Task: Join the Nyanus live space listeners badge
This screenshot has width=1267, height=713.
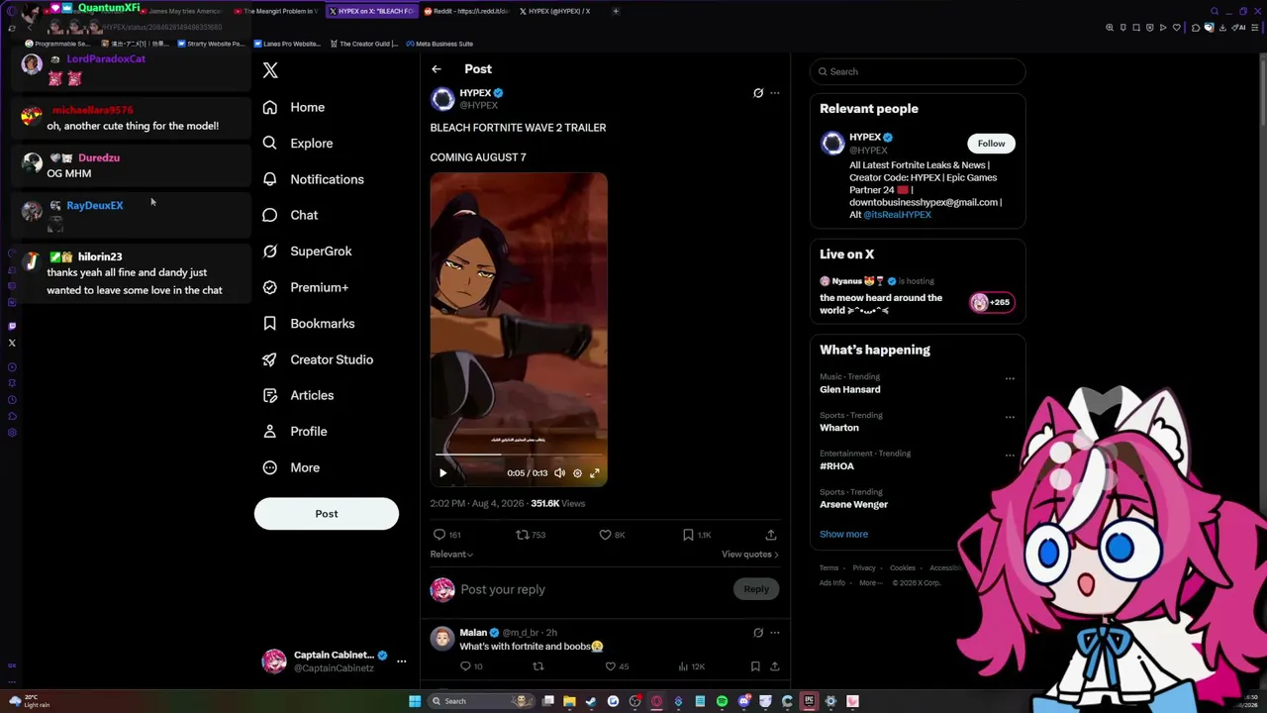Action: click(x=992, y=303)
